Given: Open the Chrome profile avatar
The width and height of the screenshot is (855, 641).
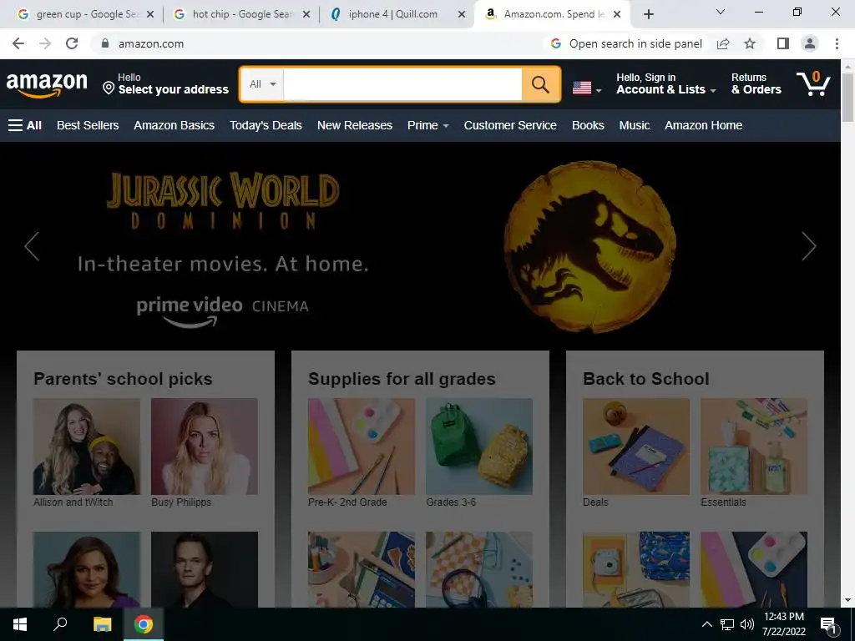Looking at the screenshot, I should coord(810,43).
